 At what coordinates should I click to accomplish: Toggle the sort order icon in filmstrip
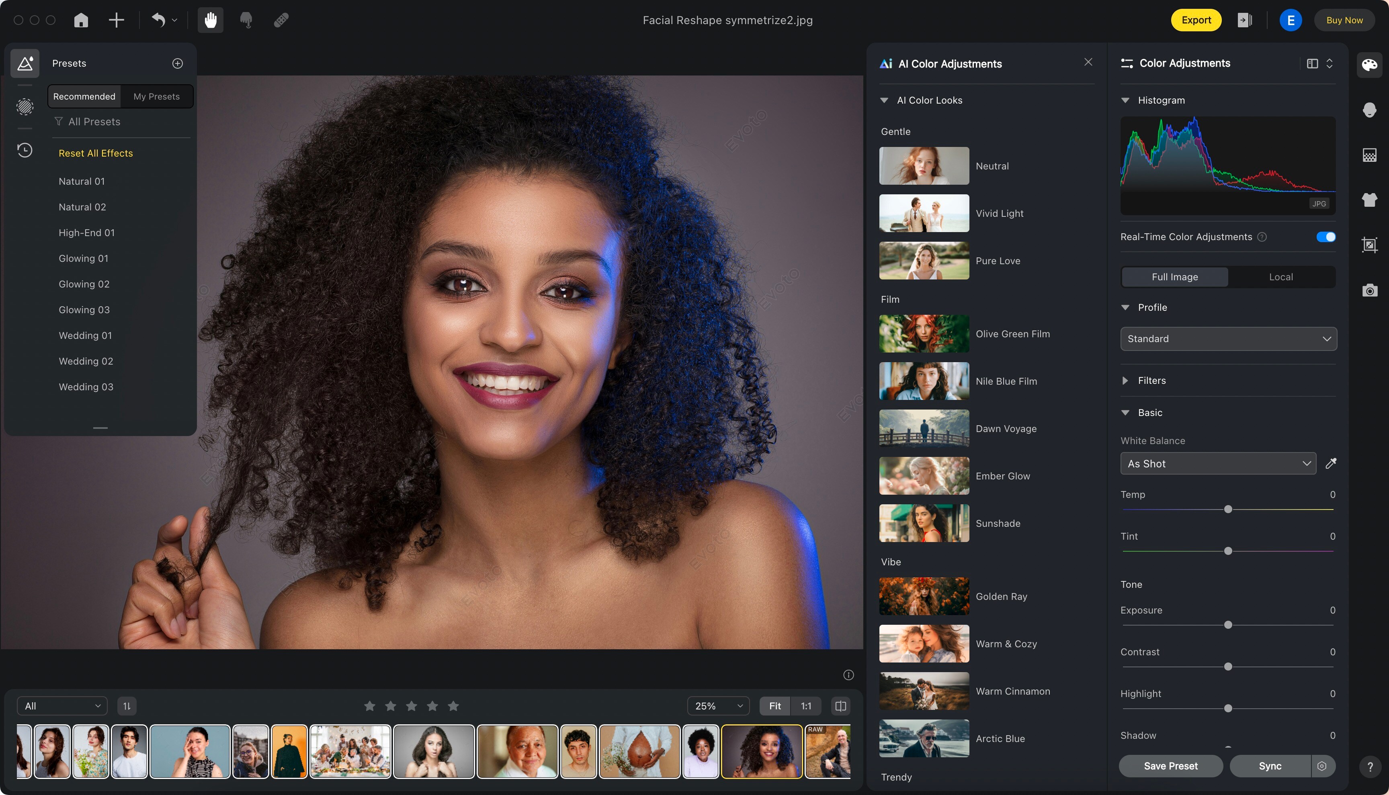coord(127,706)
